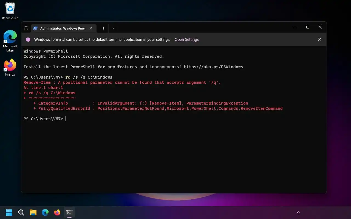
Task: Launch Microsoft Edge from taskbar
Action: tap(45, 212)
